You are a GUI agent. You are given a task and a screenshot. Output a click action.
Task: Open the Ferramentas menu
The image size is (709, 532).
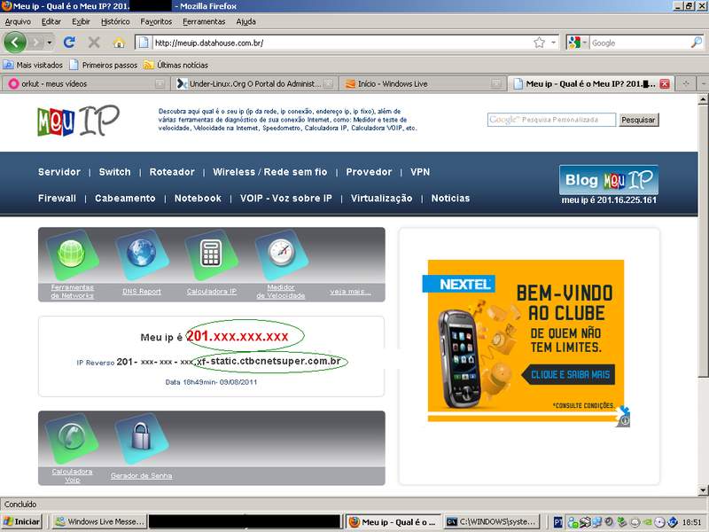click(x=204, y=21)
